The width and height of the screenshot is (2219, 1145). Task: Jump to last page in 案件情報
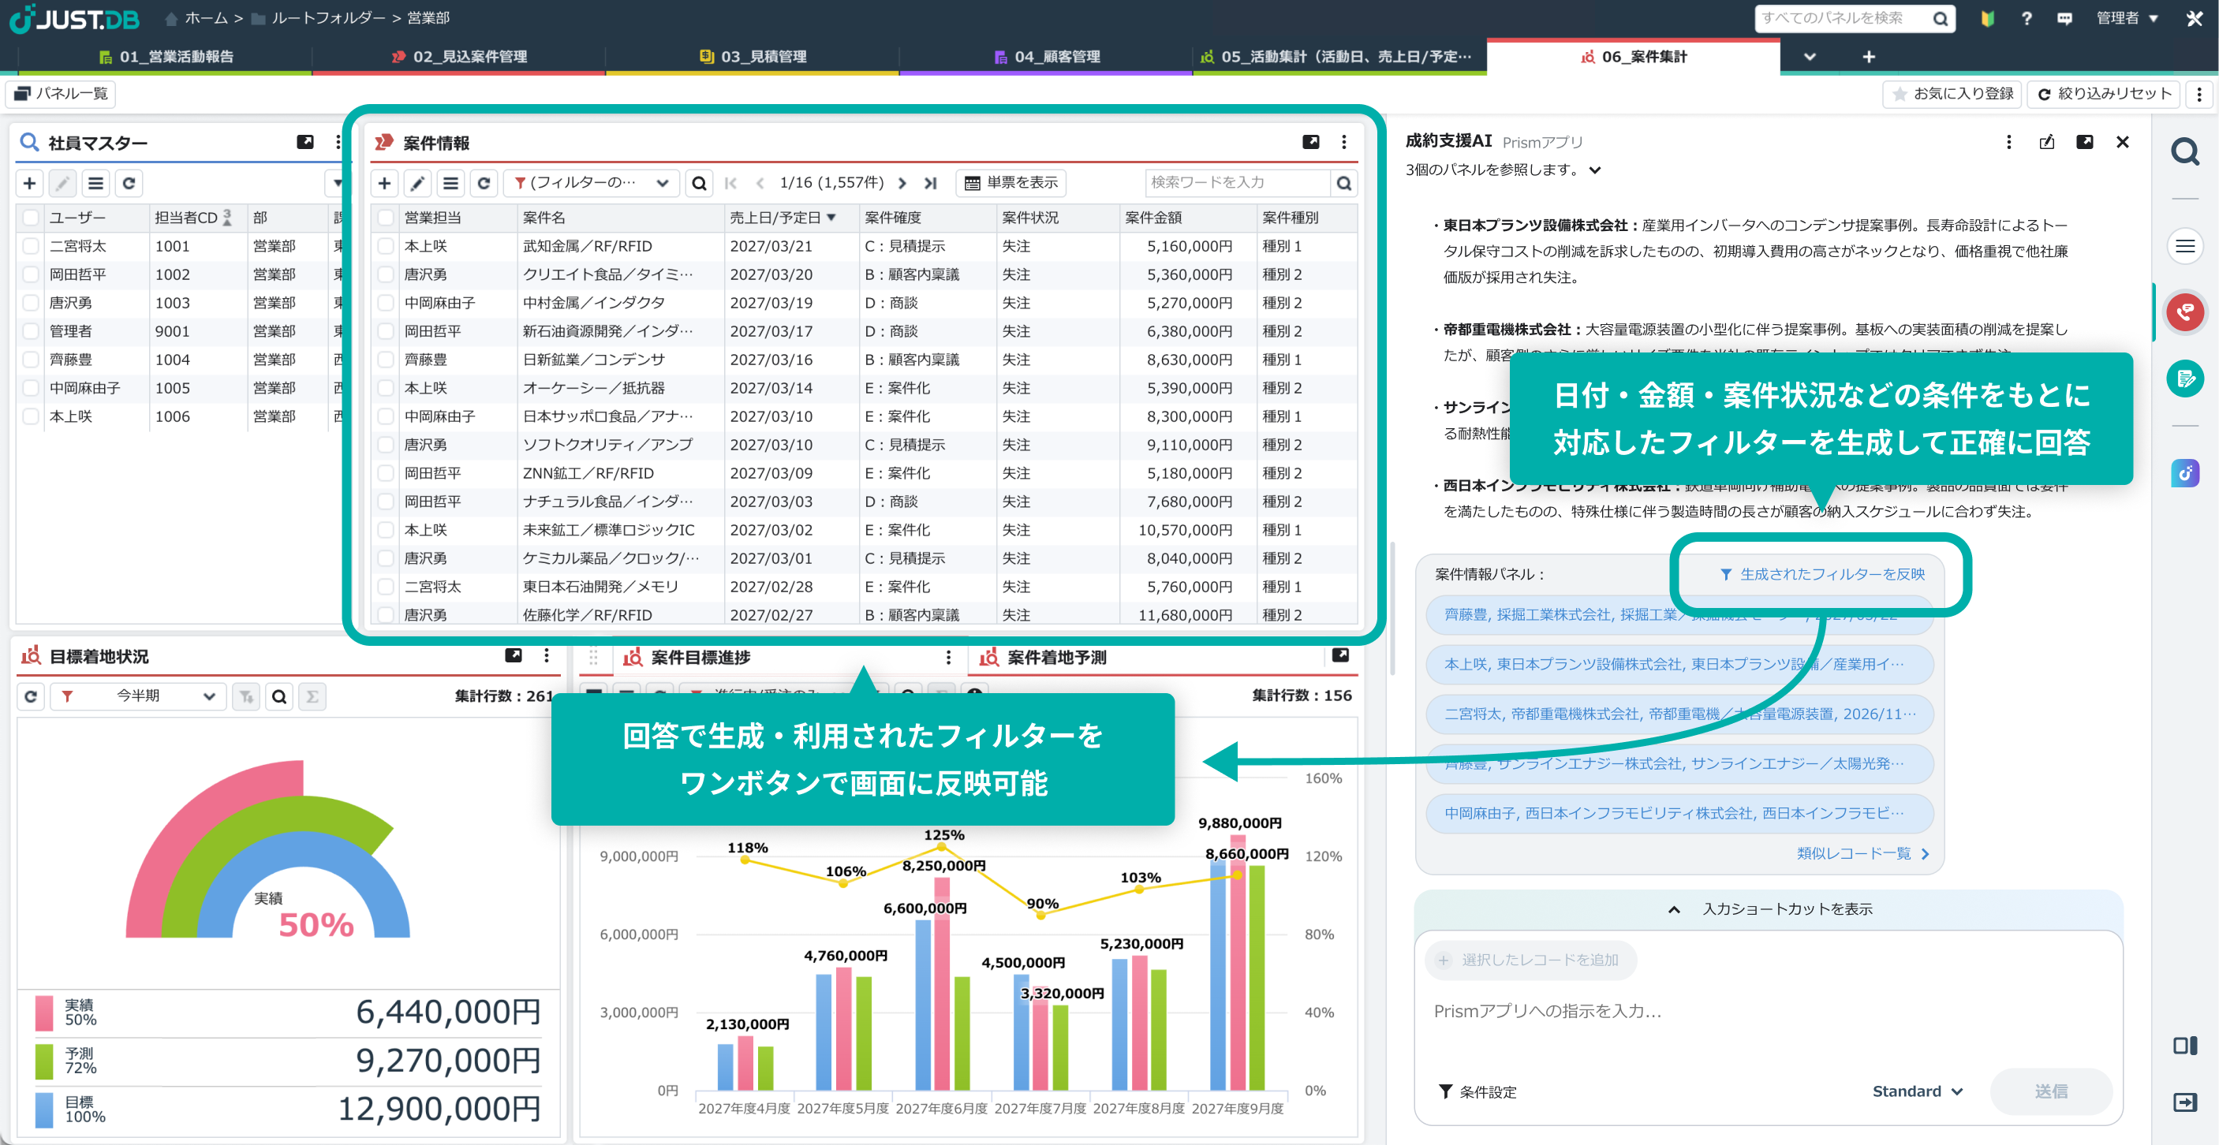(930, 184)
